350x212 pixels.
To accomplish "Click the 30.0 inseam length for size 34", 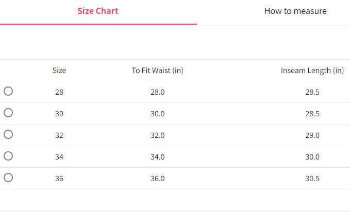I will (x=312, y=157).
